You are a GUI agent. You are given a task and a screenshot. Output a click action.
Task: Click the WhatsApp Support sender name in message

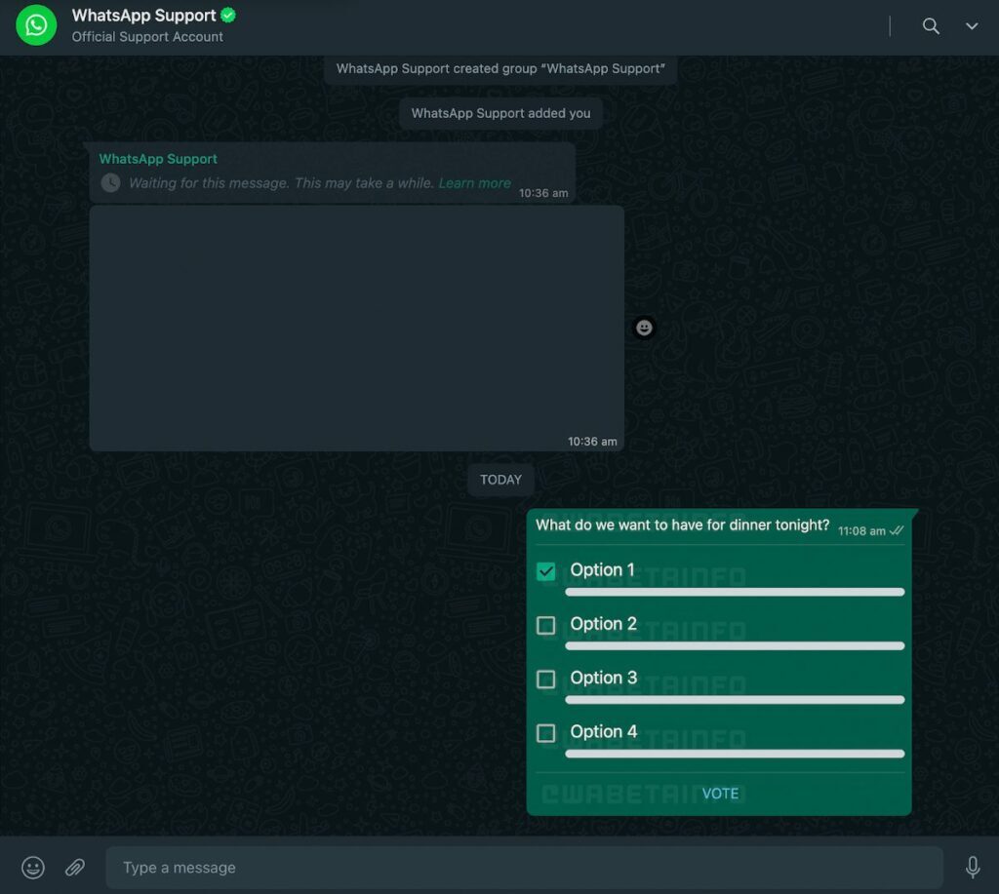point(158,159)
